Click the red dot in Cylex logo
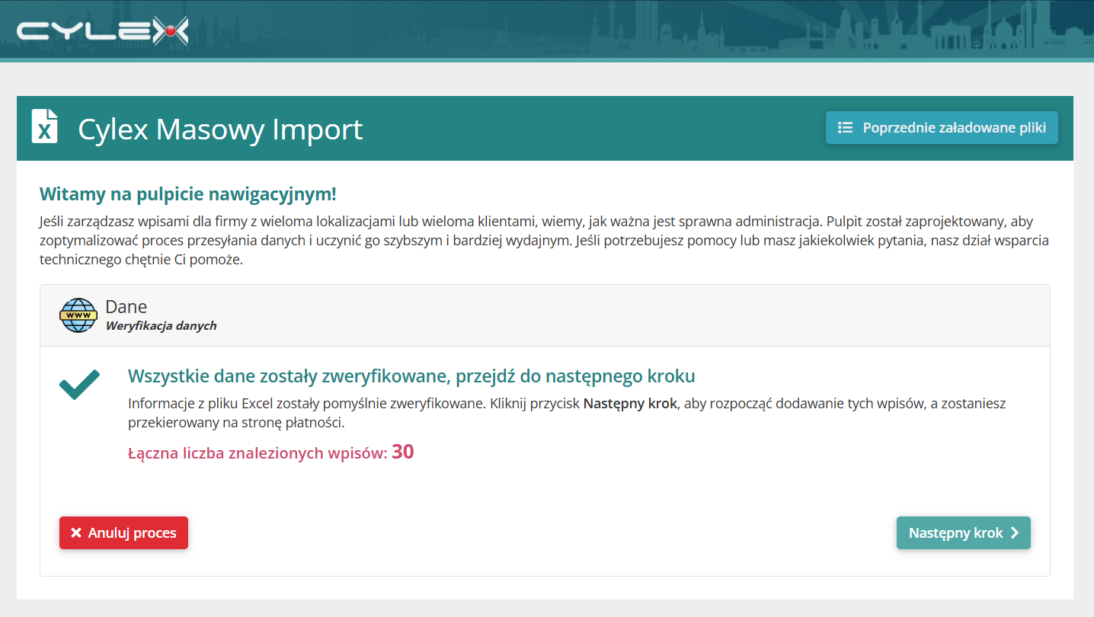This screenshot has height=617, width=1094. [x=171, y=31]
